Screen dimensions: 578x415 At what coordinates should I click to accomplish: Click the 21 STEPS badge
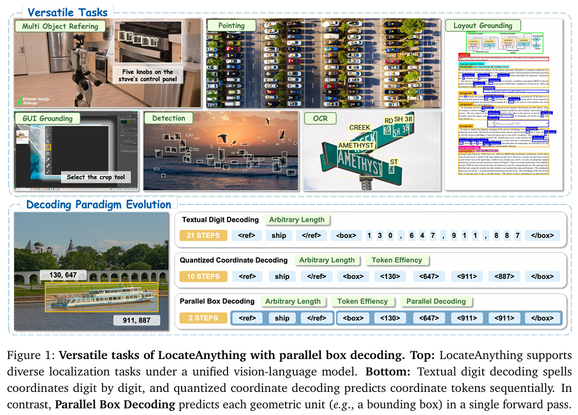click(x=203, y=235)
